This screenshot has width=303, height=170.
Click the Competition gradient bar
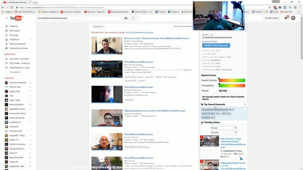[x=232, y=85]
